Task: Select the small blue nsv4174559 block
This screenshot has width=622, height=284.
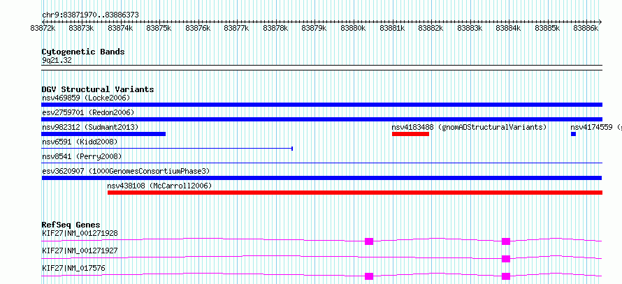Action: [x=573, y=134]
